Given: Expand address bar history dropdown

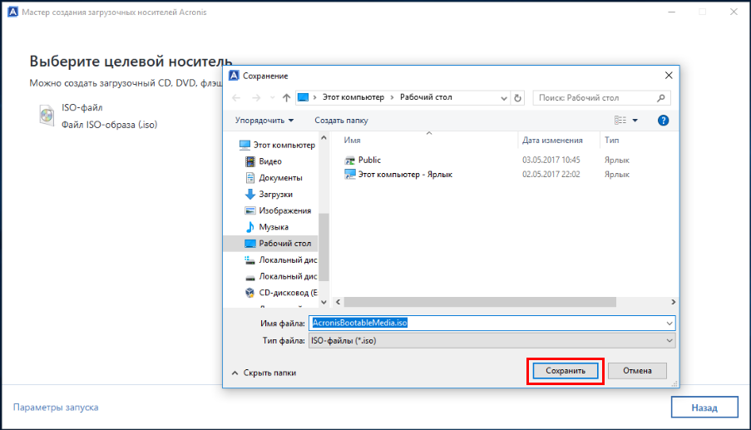Looking at the screenshot, I should [504, 98].
